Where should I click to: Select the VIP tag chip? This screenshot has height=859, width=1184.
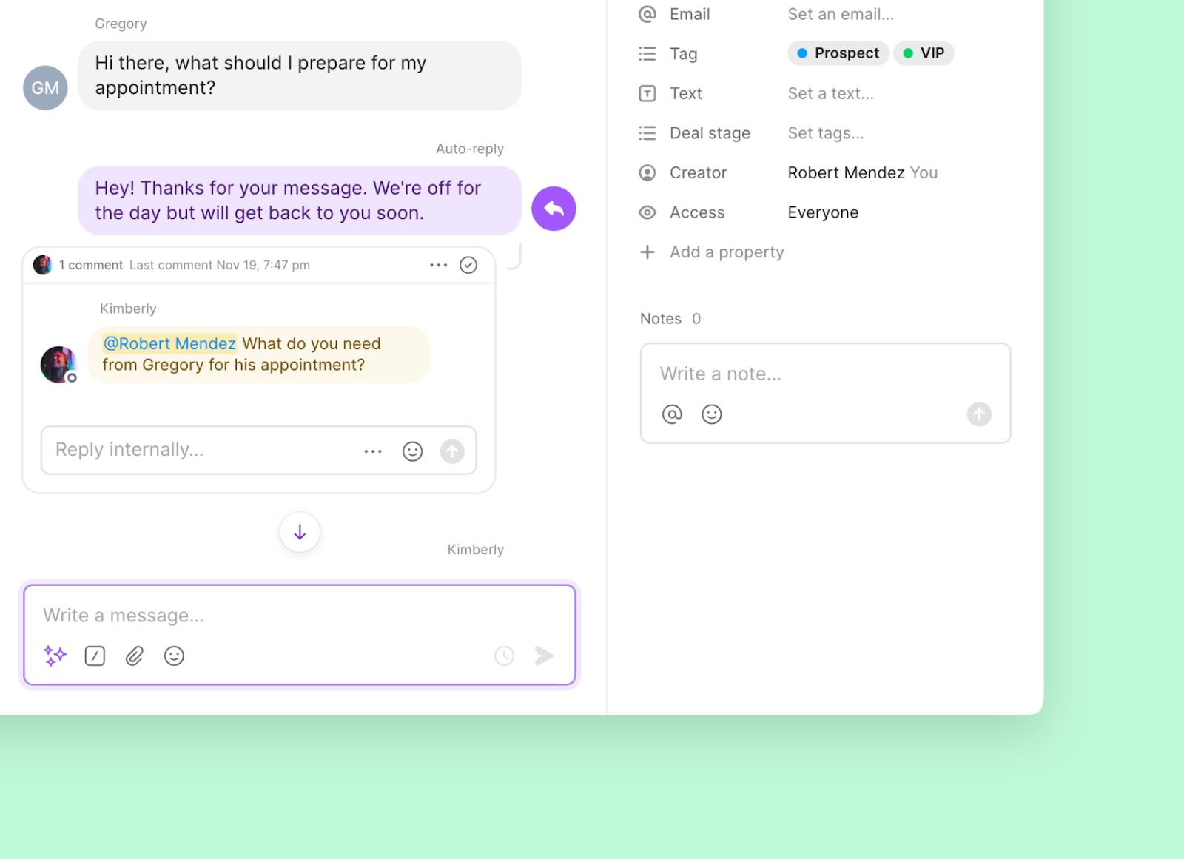(924, 53)
